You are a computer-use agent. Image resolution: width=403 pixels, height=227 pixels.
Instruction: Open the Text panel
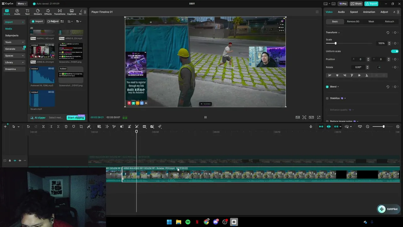pos(27,12)
